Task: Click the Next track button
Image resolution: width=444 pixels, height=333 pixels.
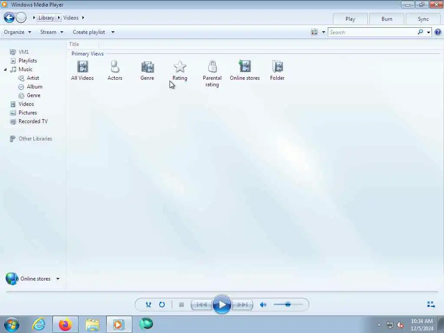Action: point(242,305)
